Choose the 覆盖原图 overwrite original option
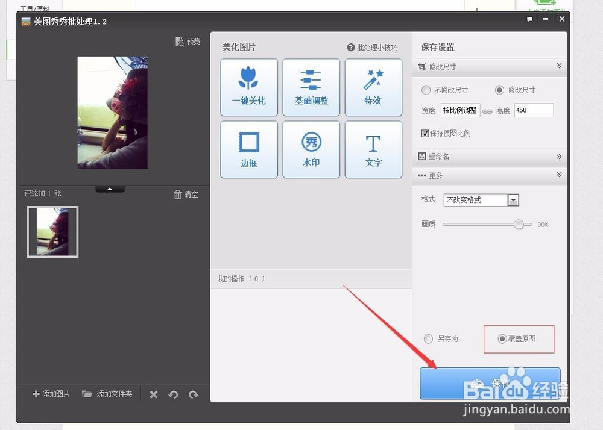 click(x=520, y=338)
